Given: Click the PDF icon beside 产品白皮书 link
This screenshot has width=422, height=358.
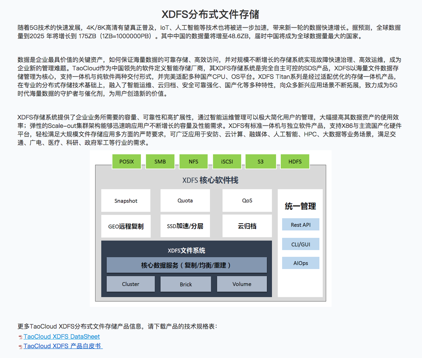Looking at the screenshot, I should tap(20, 347).
